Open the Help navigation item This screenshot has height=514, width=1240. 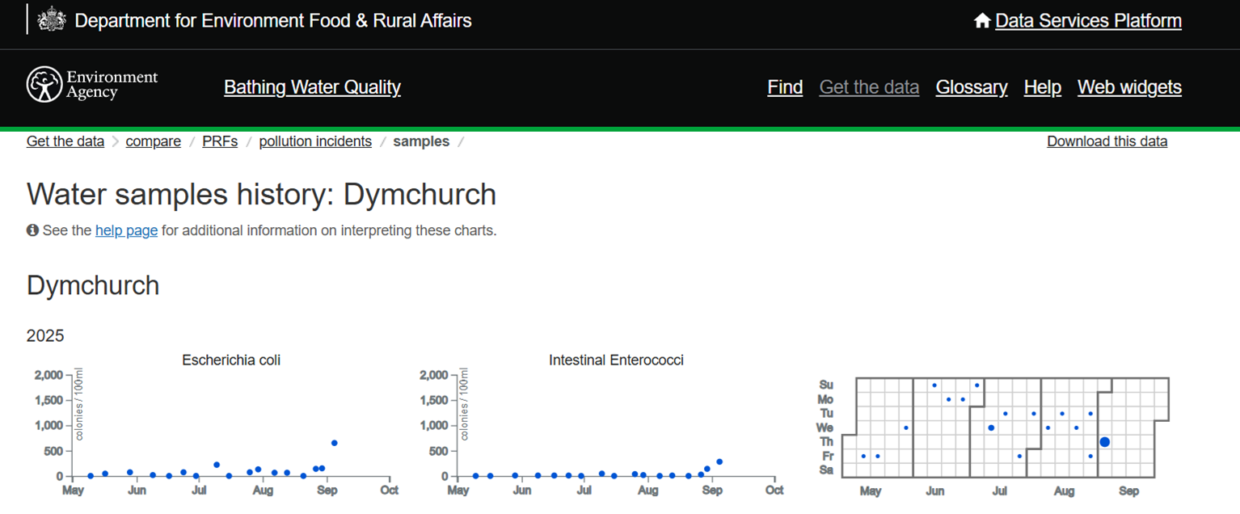point(1042,87)
